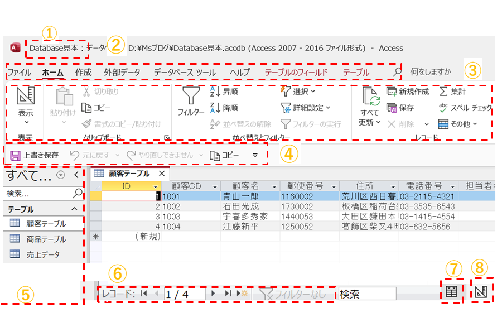Image resolution: width=502 pixels, height=322 pixels.
Task: Collapse the テーブル group in navigation pane
Action: click(74, 209)
